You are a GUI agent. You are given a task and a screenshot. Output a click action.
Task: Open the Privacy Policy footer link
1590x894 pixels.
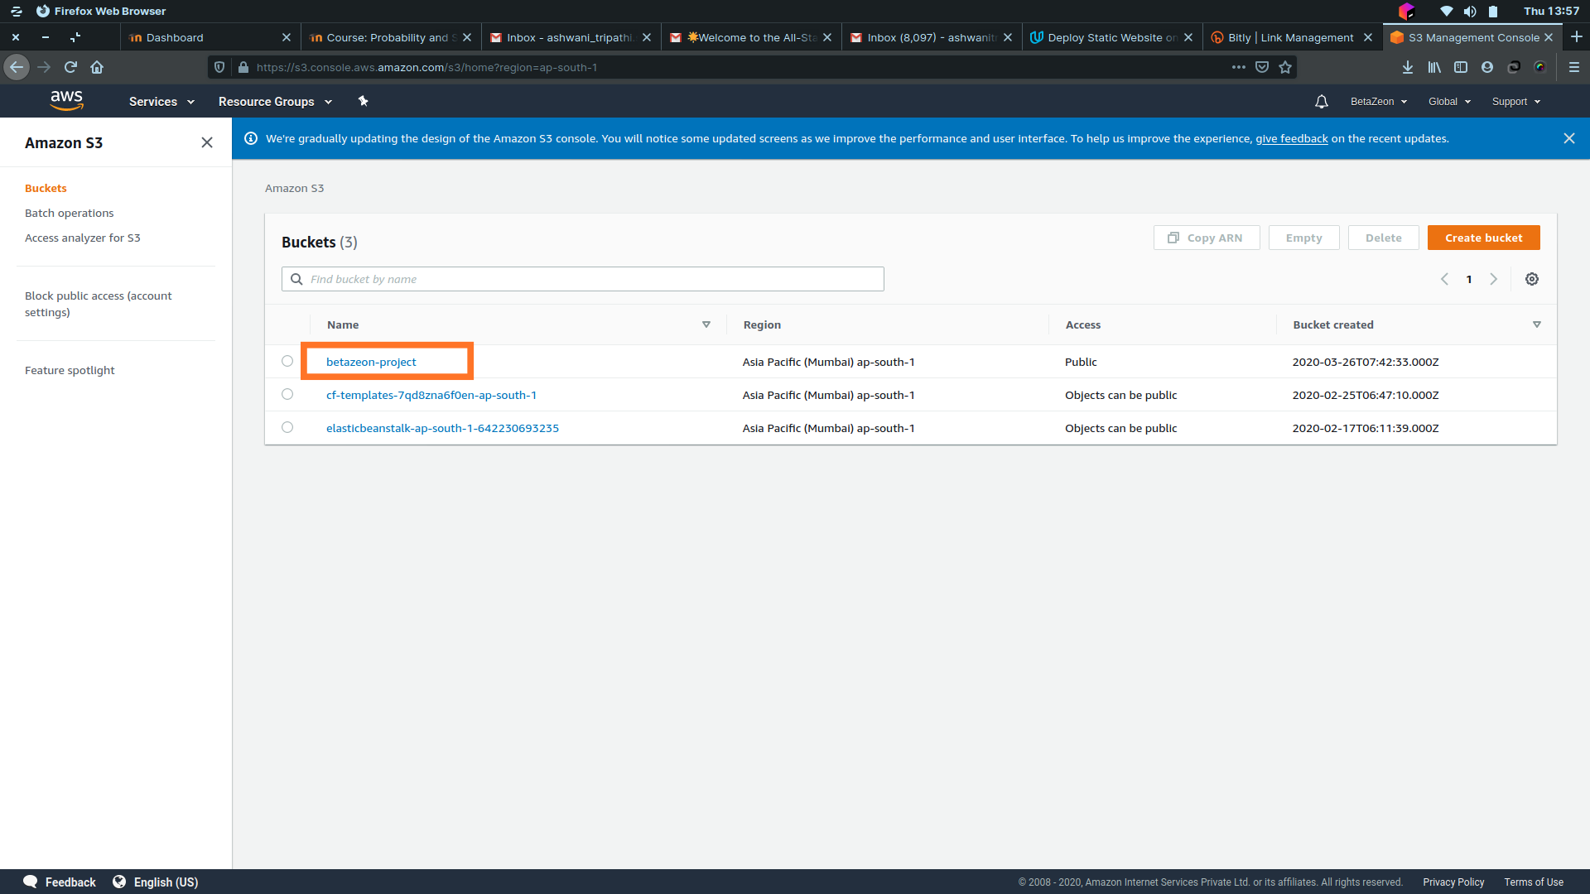coord(1453,882)
